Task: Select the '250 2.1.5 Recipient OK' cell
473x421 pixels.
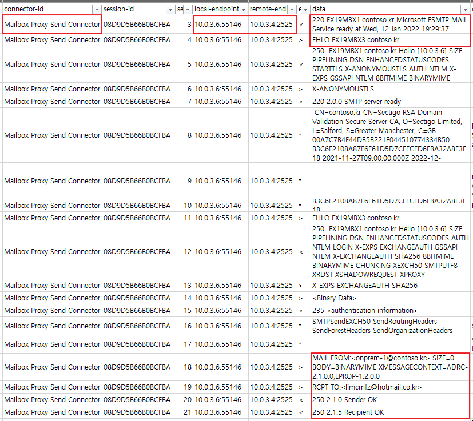Action: coord(390,412)
